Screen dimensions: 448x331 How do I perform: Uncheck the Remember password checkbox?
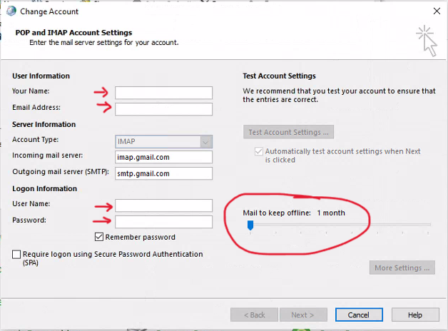[x=99, y=237]
